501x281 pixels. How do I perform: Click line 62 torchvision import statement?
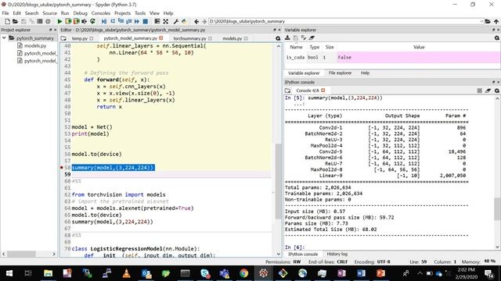[x=118, y=194]
